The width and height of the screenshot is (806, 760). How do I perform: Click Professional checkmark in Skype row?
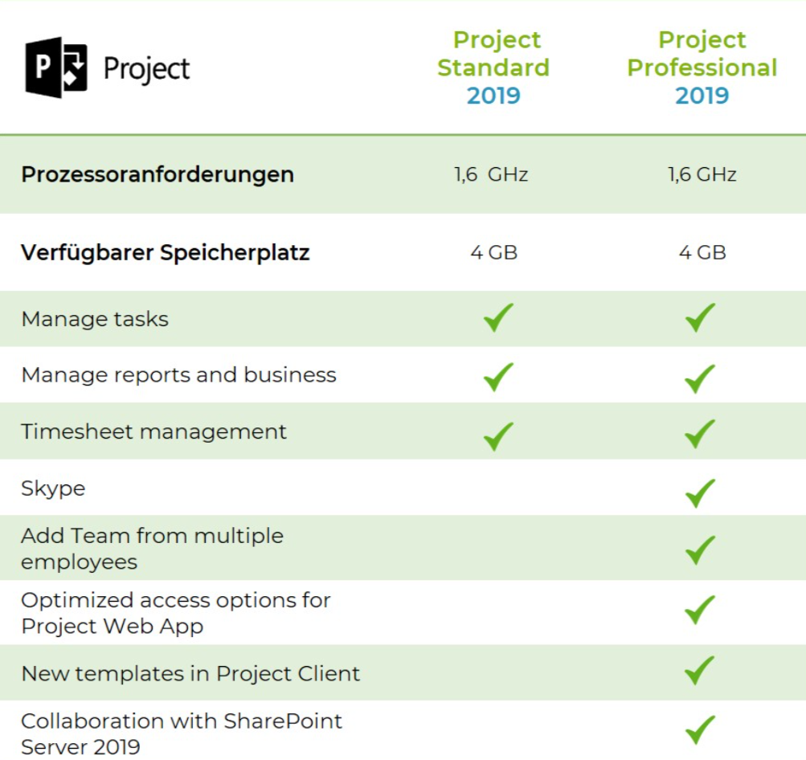click(x=700, y=493)
